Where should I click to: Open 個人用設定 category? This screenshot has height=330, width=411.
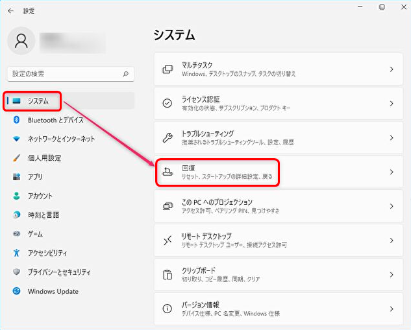click(44, 158)
